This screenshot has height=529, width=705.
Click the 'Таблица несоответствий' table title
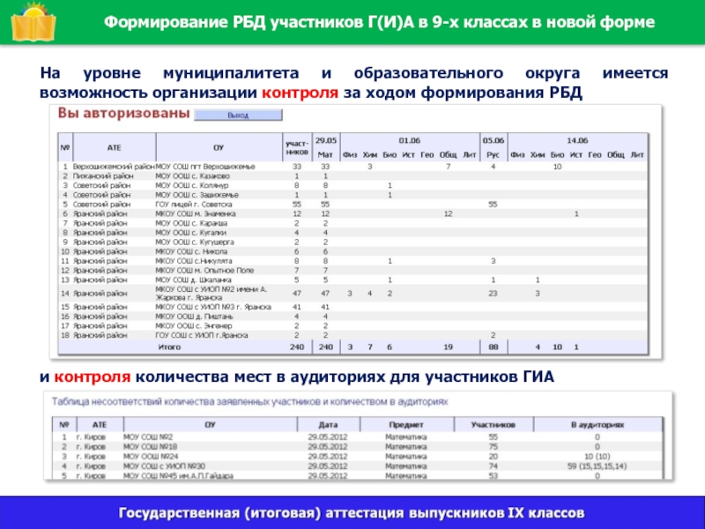click(250, 402)
